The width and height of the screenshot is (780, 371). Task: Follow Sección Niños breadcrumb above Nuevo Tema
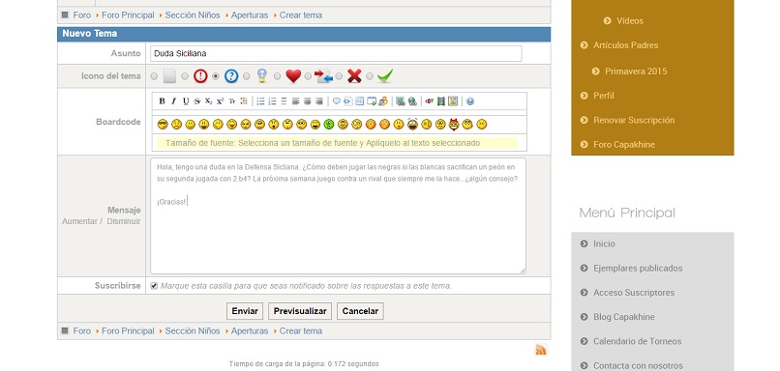click(x=193, y=15)
